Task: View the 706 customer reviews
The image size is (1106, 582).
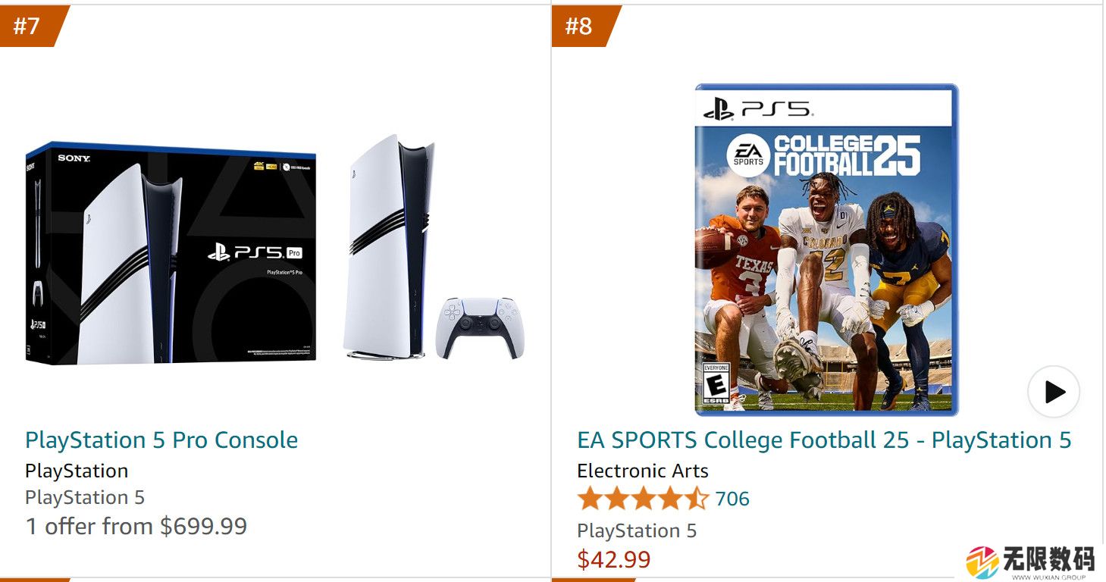Action: click(732, 499)
